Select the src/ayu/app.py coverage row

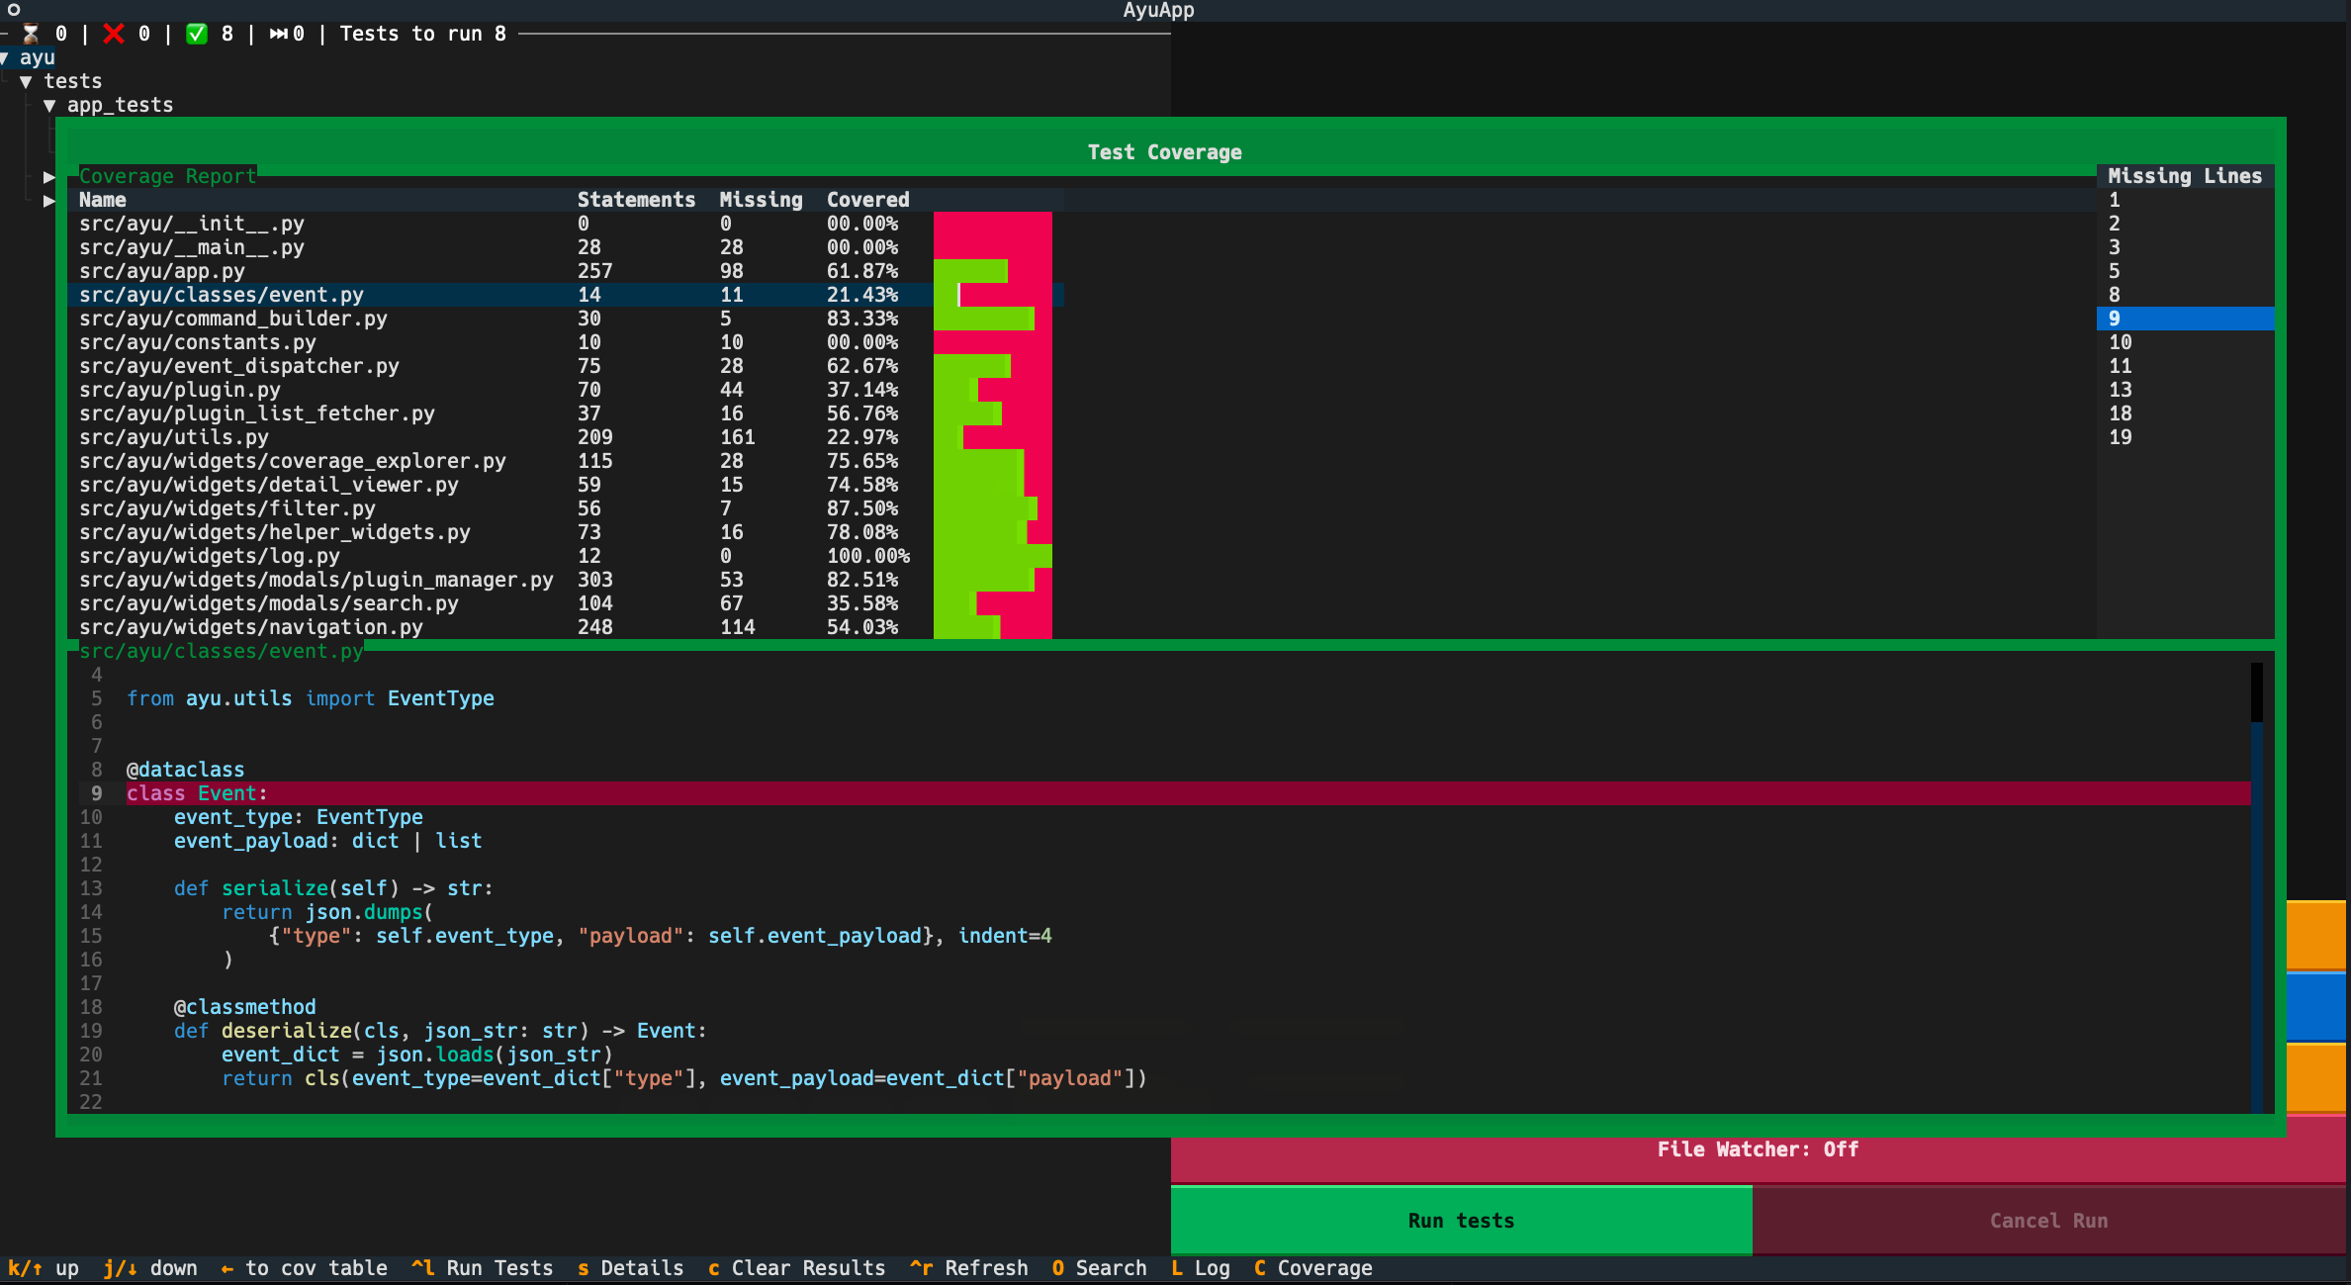(162, 271)
